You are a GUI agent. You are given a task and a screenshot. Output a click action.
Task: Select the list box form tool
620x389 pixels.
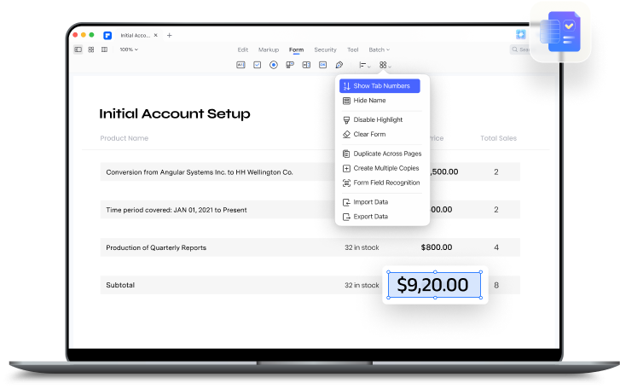306,65
